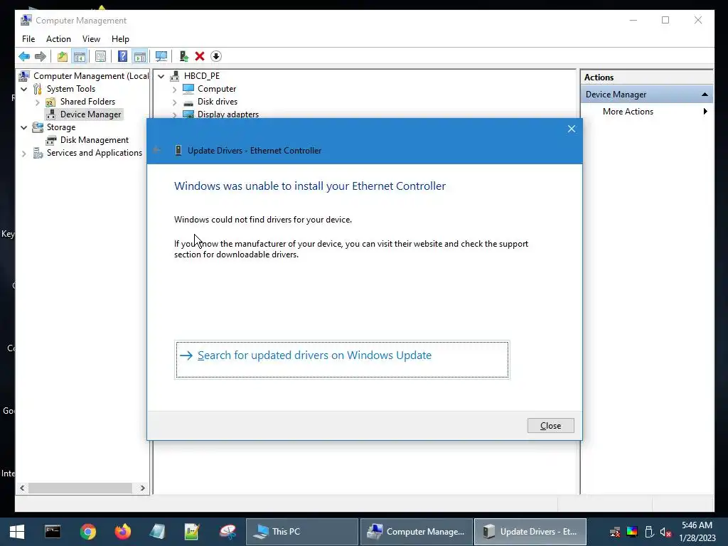
Task: Click left arrow of tree scrollbar
Action: 22,488
